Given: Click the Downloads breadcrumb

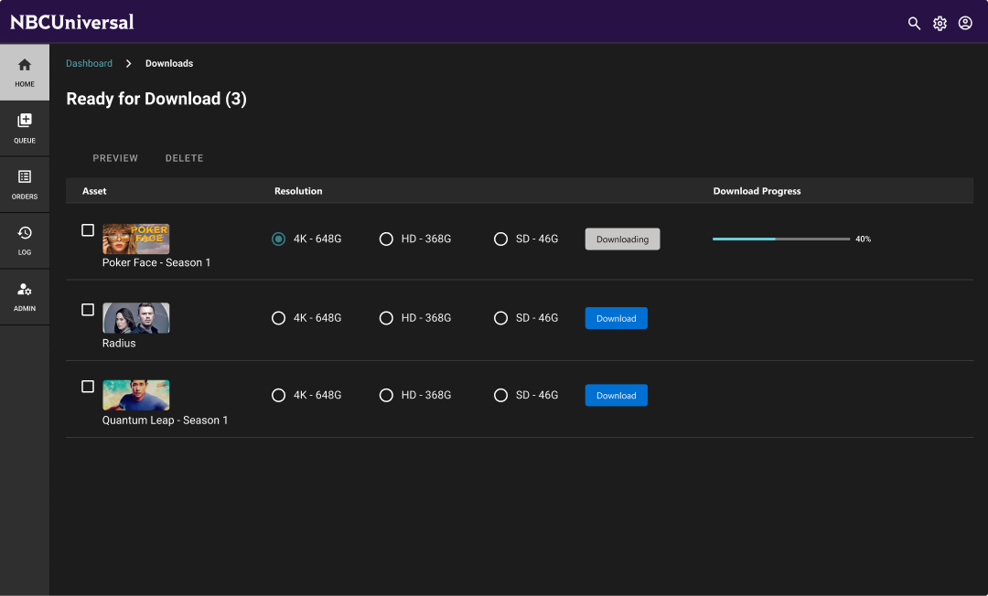Looking at the screenshot, I should pyautogui.click(x=169, y=64).
